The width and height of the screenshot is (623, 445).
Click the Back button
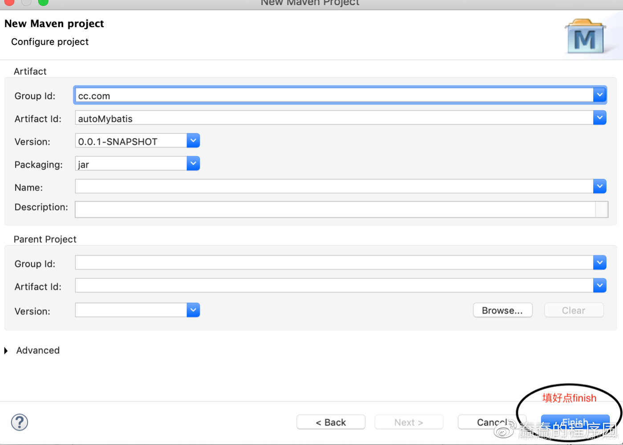(331, 422)
